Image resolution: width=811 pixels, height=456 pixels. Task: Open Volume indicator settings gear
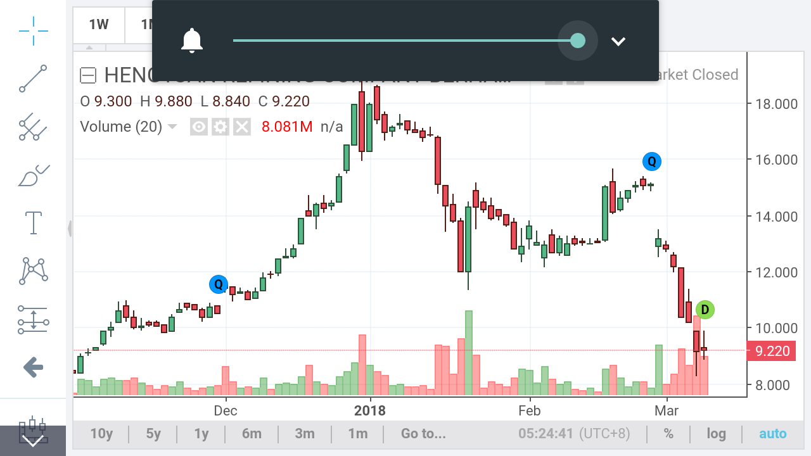[220, 127]
